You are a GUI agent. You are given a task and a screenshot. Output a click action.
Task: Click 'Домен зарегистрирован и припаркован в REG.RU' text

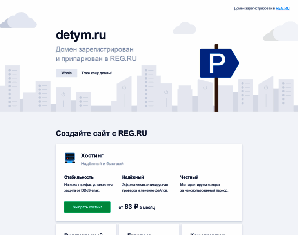tap(96, 54)
